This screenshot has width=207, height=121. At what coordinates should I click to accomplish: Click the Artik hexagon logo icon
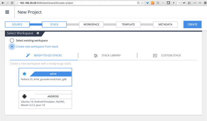coord(24,74)
